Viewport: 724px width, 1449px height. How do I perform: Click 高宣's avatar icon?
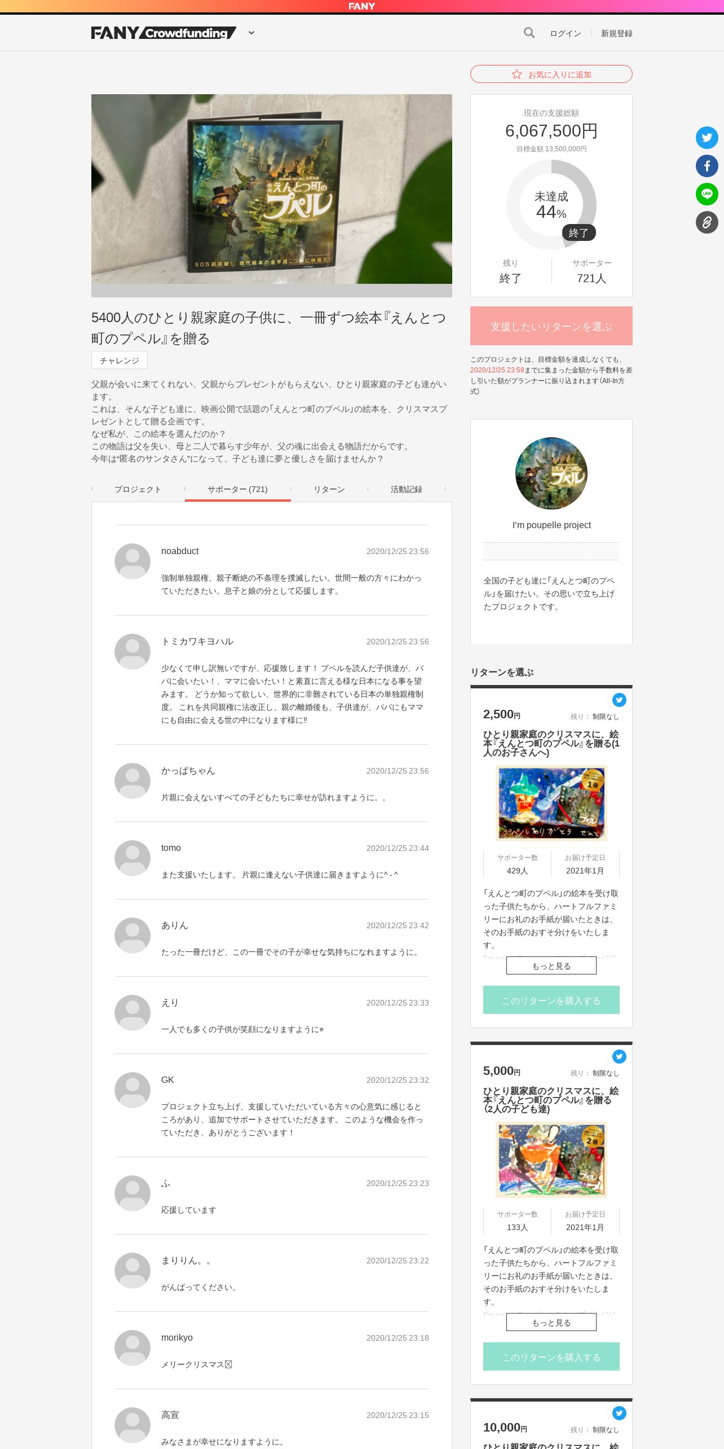click(133, 1425)
